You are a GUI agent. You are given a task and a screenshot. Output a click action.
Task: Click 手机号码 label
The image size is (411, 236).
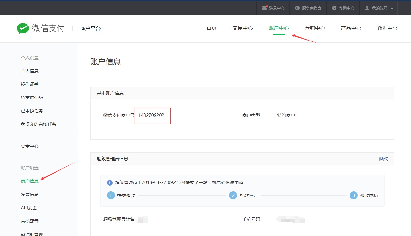[x=251, y=219]
